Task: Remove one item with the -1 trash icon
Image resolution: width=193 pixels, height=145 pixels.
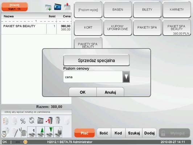Action: (x=49, y=121)
